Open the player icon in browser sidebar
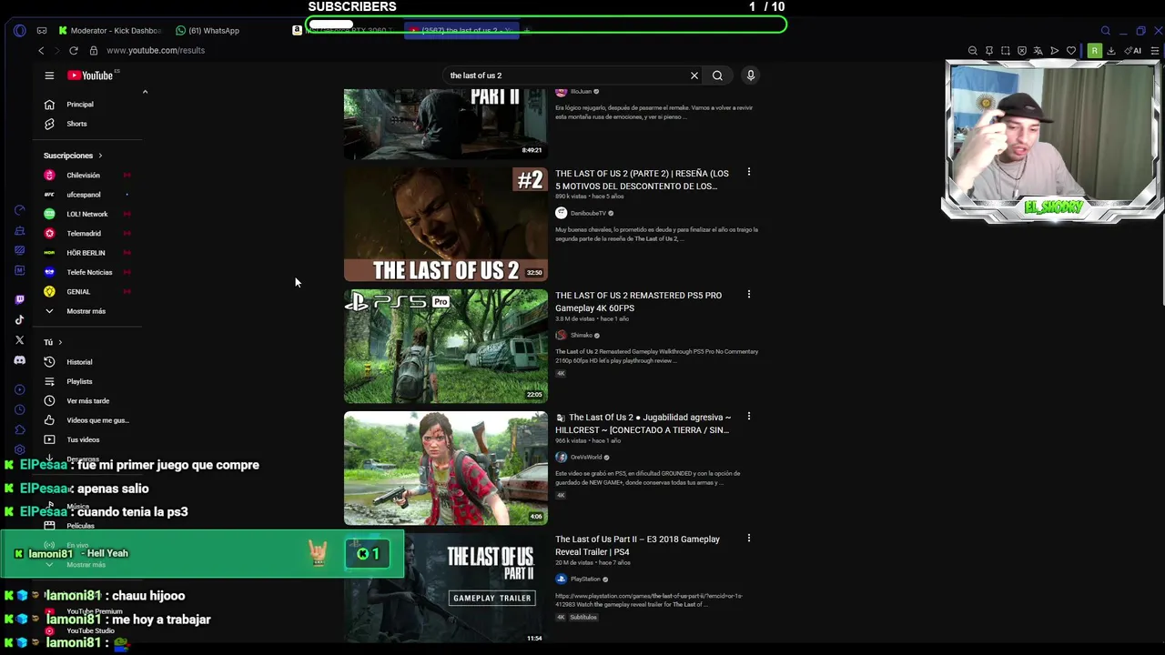The width and height of the screenshot is (1165, 655). (19, 389)
